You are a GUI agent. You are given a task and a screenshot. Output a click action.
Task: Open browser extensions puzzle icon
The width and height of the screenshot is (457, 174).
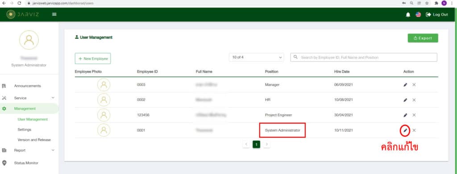(436, 3)
